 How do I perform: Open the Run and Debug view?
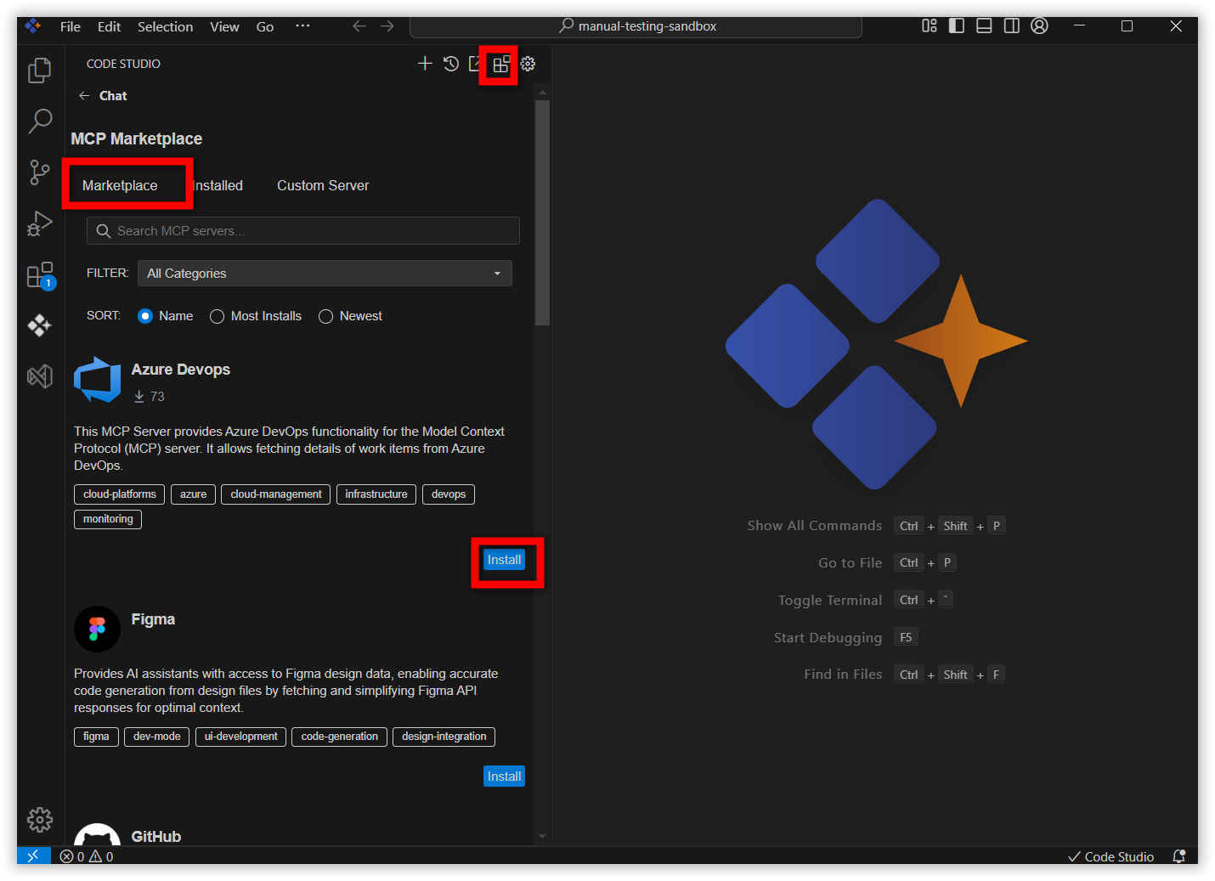click(40, 223)
